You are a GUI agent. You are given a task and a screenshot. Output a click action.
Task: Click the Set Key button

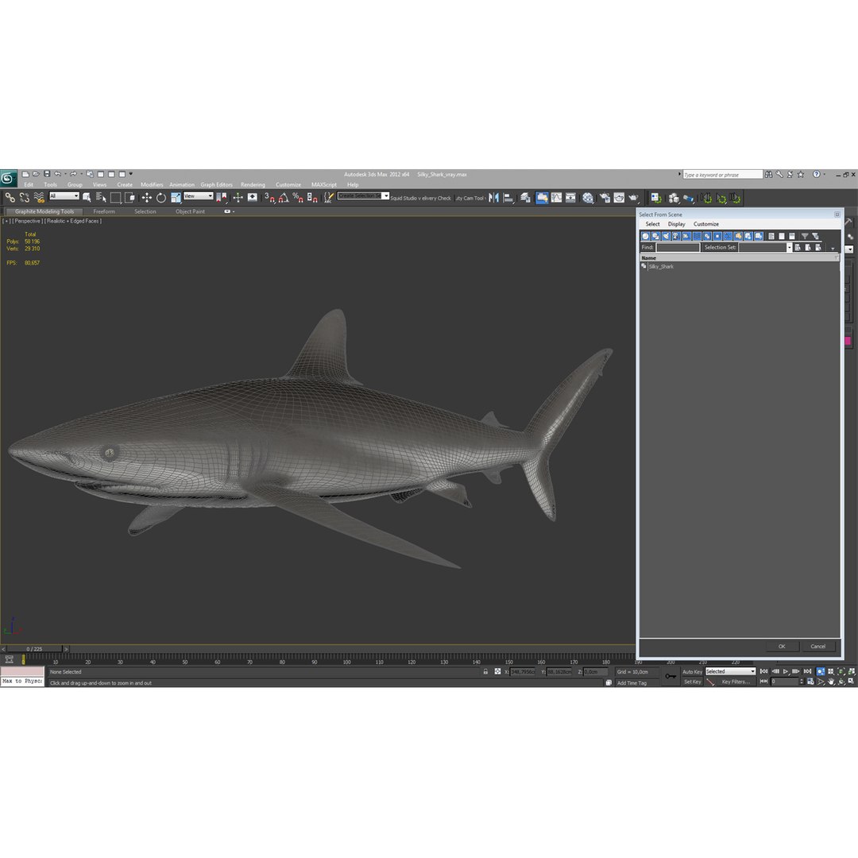(692, 682)
